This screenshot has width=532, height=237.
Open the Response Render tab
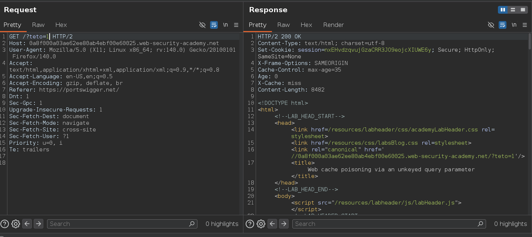(x=333, y=25)
